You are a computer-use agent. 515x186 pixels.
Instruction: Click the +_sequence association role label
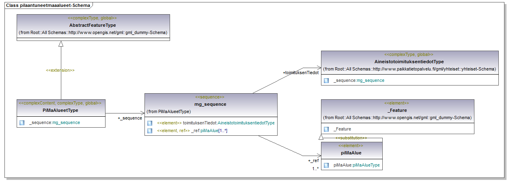point(130,118)
